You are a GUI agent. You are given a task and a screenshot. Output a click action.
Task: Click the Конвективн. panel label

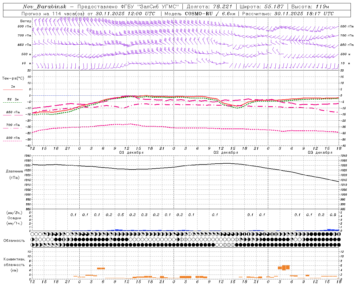(14, 259)
